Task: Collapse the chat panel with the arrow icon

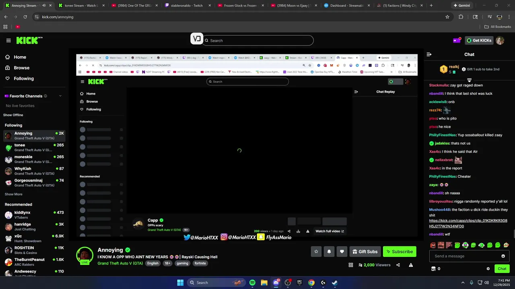Action: (429, 54)
